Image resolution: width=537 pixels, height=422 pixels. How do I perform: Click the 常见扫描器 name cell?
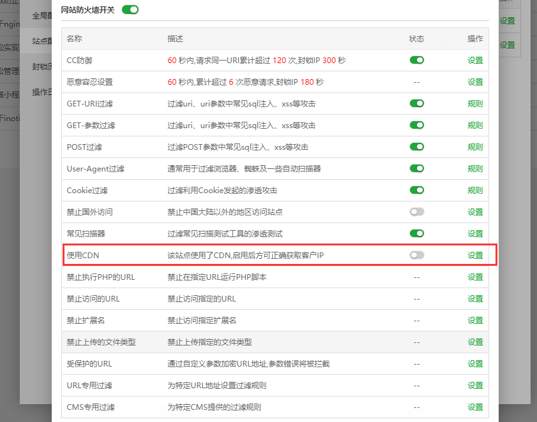(x=86, y=234)
